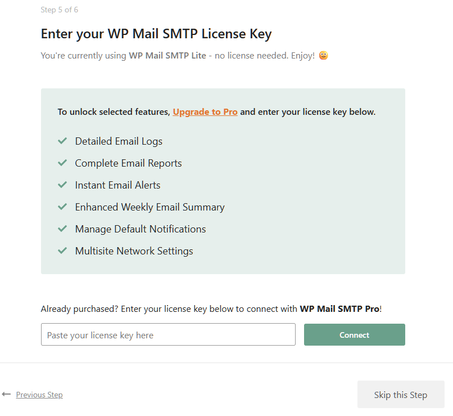Image resolution: width=453 pixels, height=416 pixels.
Task: Select the Multisite Network Settings feature text
Action: [134, 251]
